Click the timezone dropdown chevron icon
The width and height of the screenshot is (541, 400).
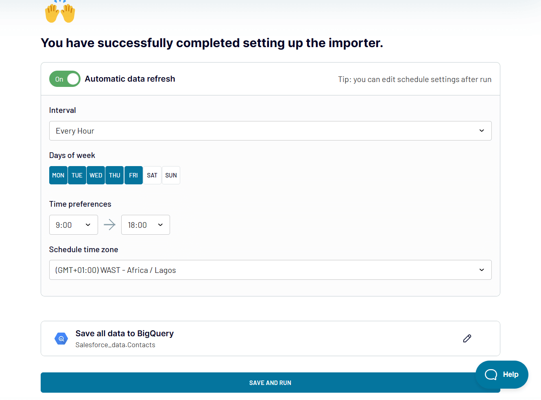(x=482, y=270)
